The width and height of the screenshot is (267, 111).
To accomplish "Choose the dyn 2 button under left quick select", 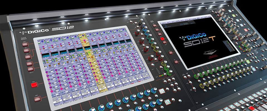I will 31,69.
